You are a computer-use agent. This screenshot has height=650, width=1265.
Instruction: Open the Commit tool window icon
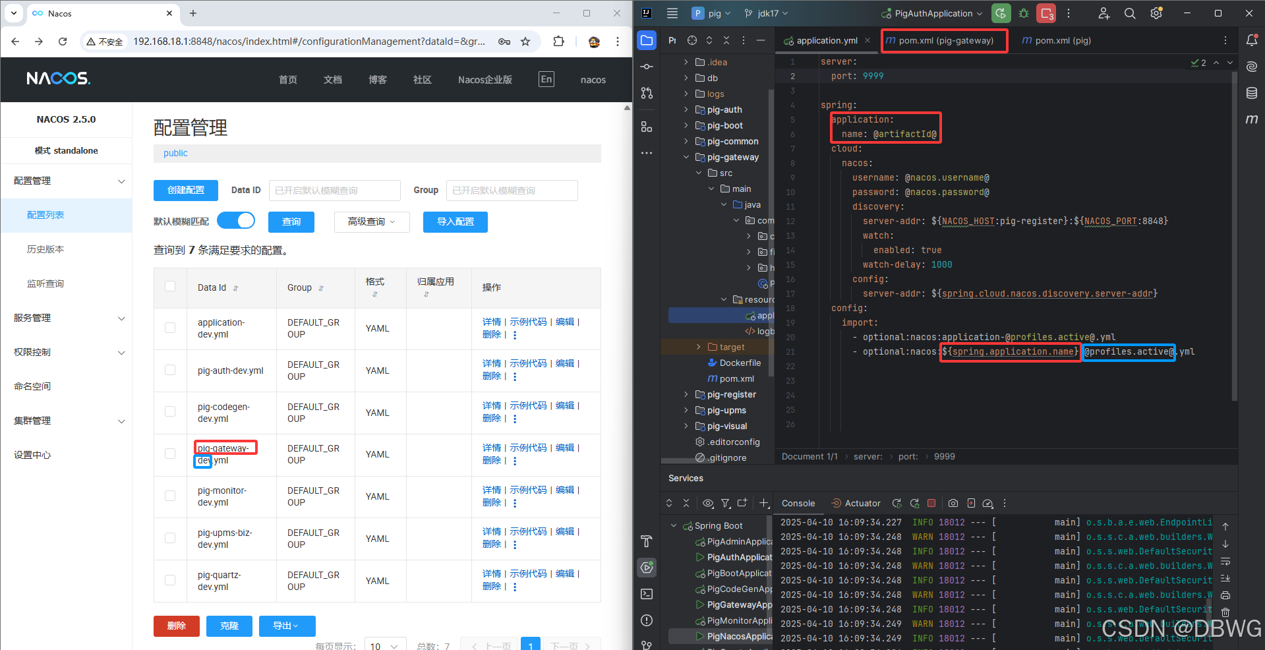(x=647, y=67)
